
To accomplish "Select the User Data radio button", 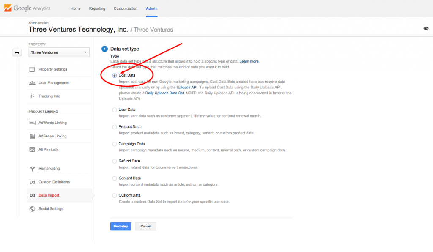I will point(114,110).
